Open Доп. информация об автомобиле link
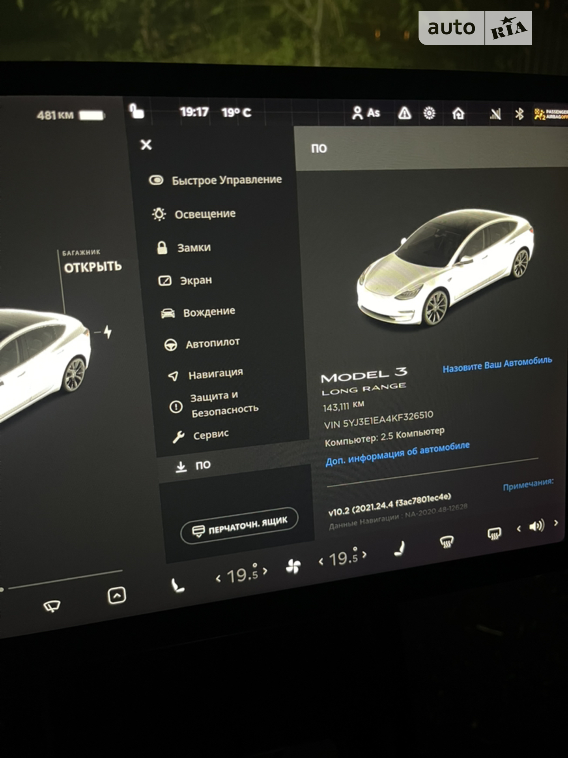 (x=398, y=454)
